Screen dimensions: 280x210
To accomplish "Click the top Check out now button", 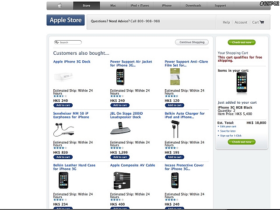I will point(241,42).
